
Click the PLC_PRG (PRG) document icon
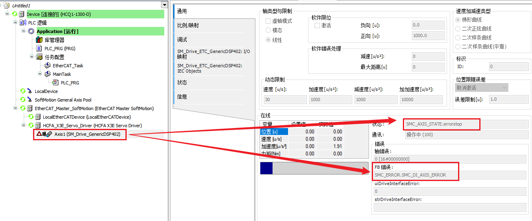click(39, 49)
